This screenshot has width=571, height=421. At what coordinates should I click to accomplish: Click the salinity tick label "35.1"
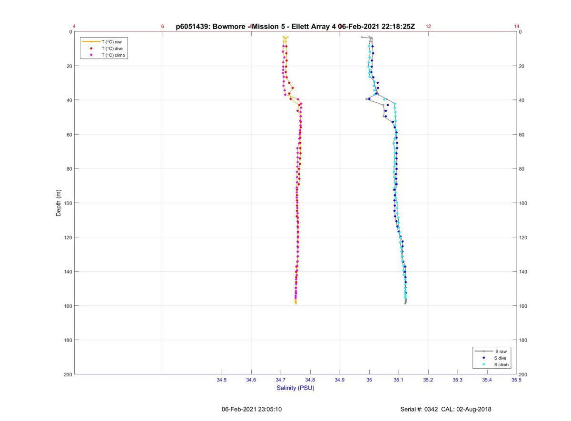pos(399,380)
